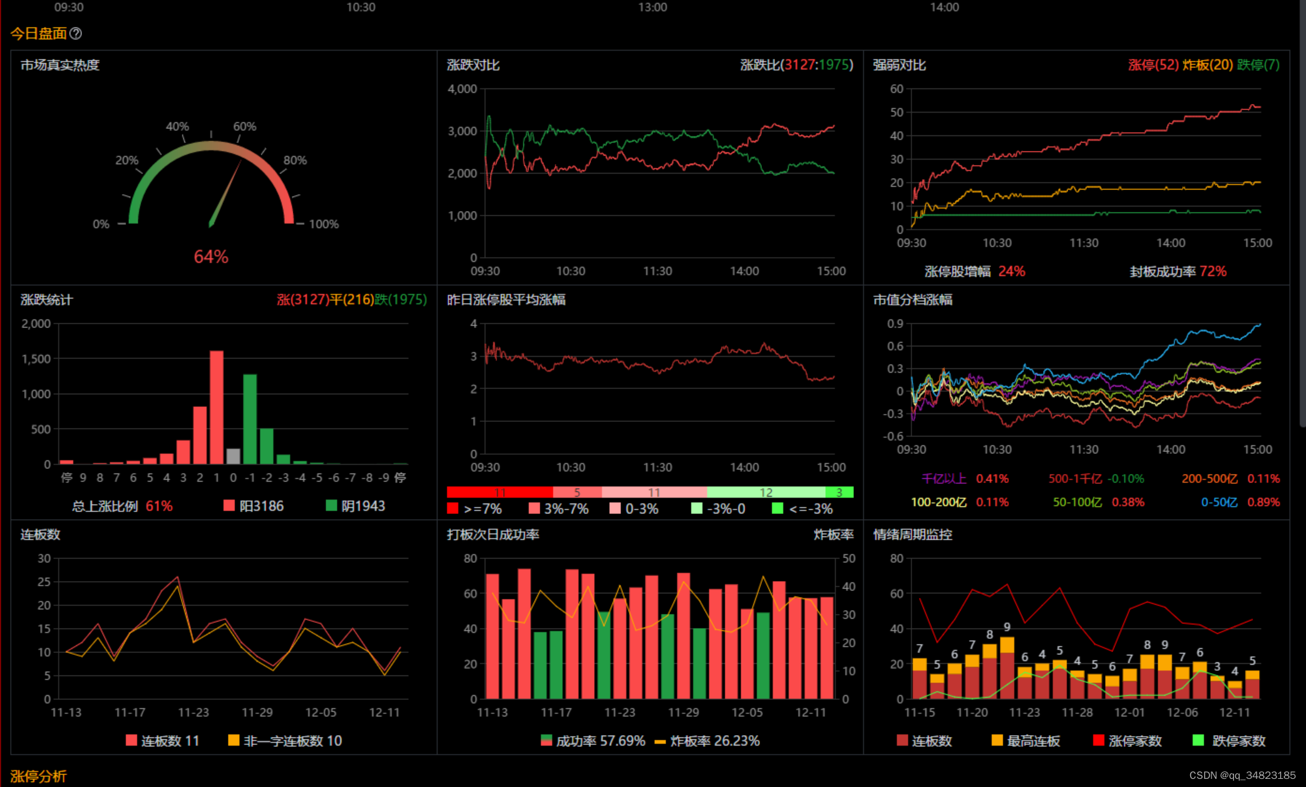Click the help icon beside 今日盘面
This screenshot has height=787, width=1306.
click(x=76, y=33)
